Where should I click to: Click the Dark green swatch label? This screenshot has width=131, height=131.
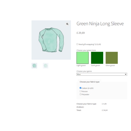pyautogui.click(x=96, y=65)
